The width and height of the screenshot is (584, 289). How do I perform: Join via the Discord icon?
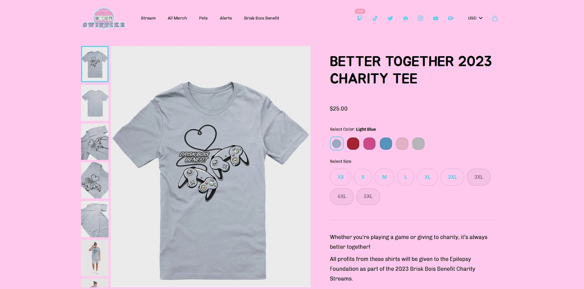pyautogui.click(x=406, y=18)
